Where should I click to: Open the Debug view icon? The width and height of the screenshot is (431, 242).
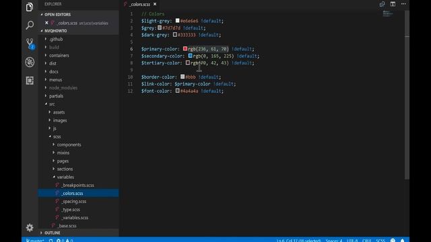click(30, 62)
